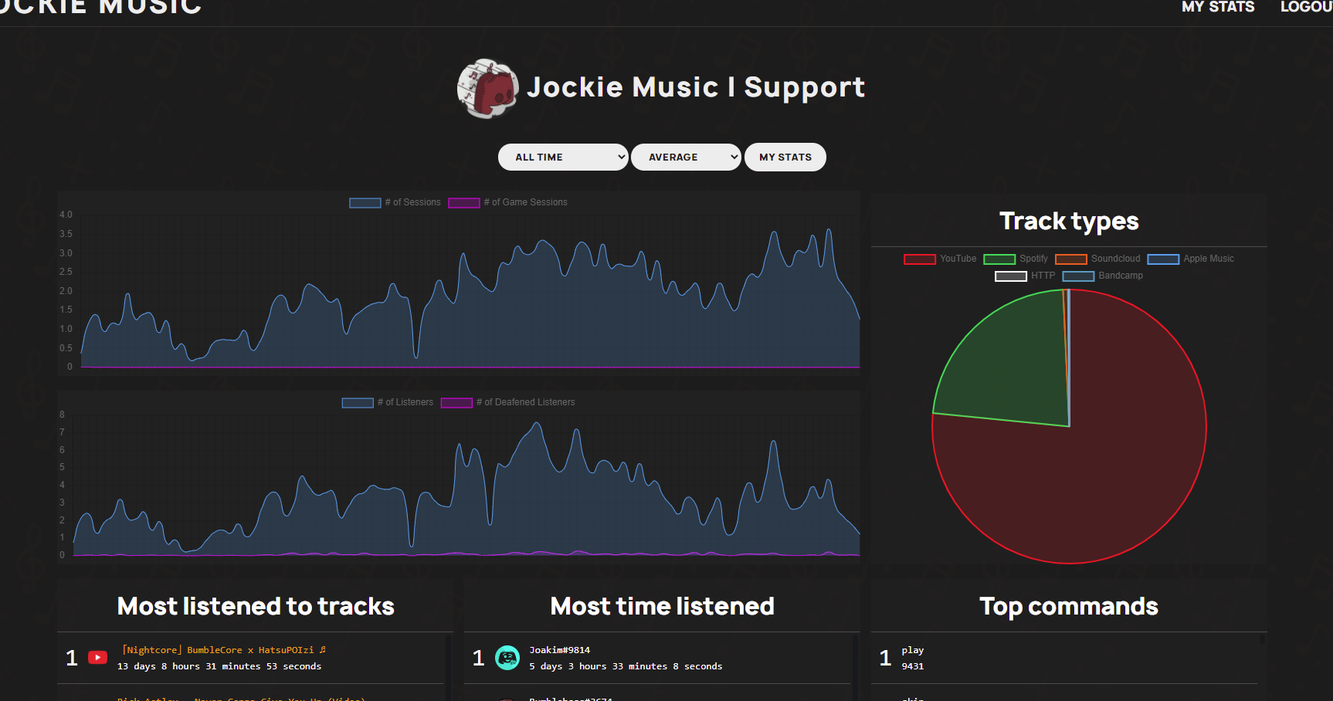
Task: Click LOGOUT in the top navigation
Action: pos(1305,7)
